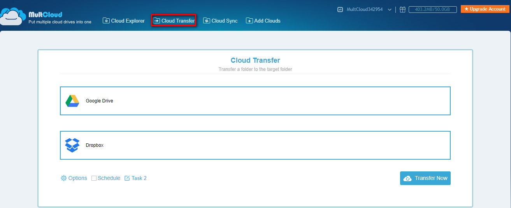Click the MultCloud brand name text
The image size is (511, 208).
[45, 14]
